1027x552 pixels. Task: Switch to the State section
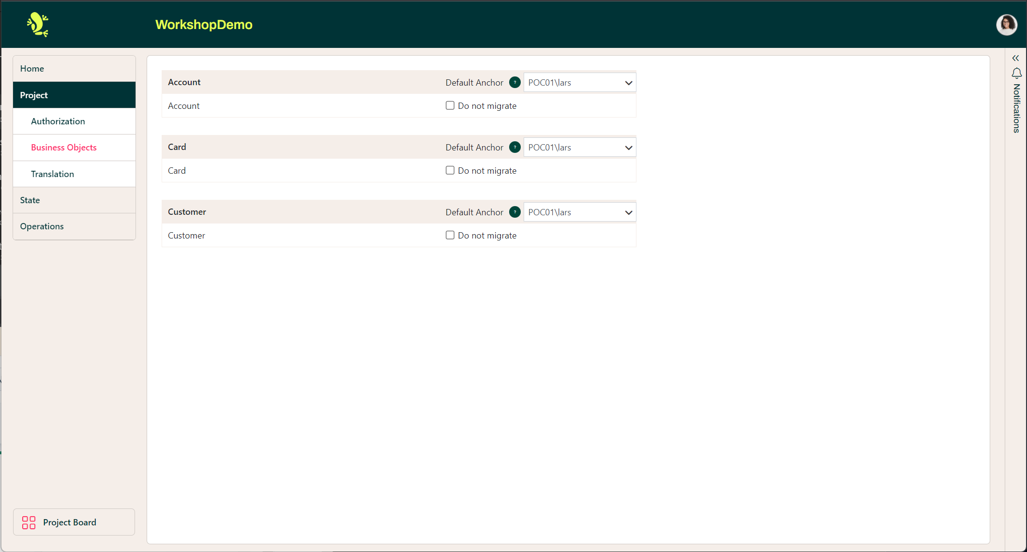30,200
